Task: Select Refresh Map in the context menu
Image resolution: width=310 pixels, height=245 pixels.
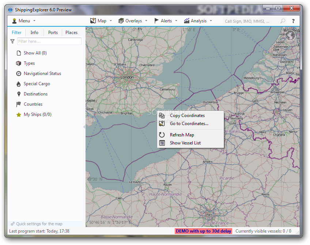Action: click(190, 135)
